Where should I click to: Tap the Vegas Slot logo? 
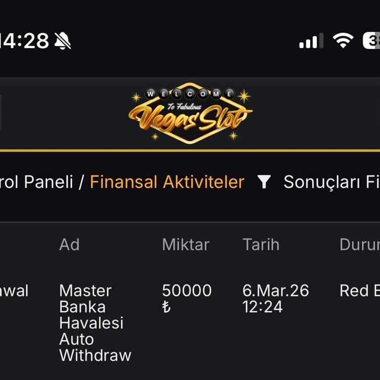pos(190,114)
